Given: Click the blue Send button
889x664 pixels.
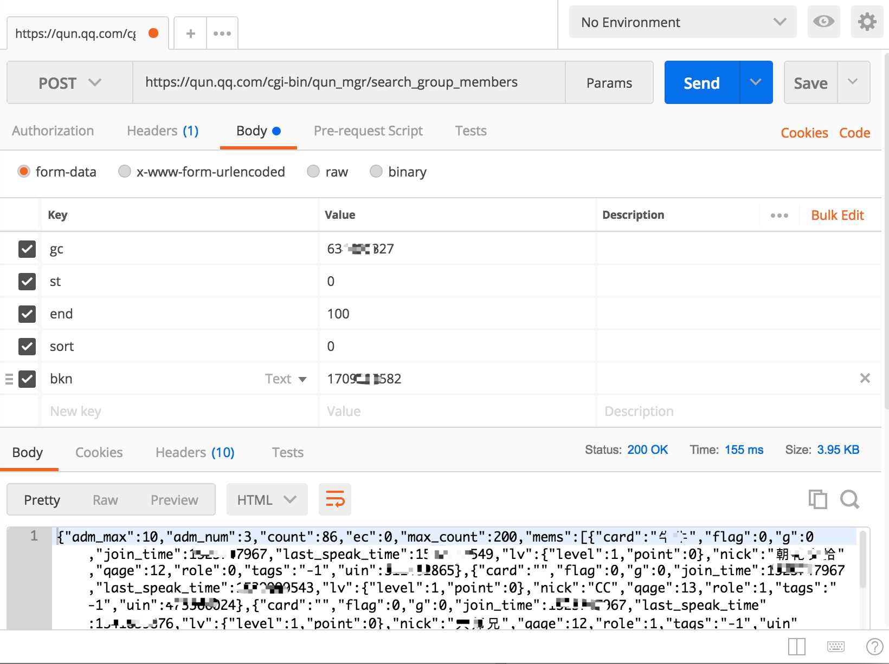Looking at the screenshot, I should [701, 82].
